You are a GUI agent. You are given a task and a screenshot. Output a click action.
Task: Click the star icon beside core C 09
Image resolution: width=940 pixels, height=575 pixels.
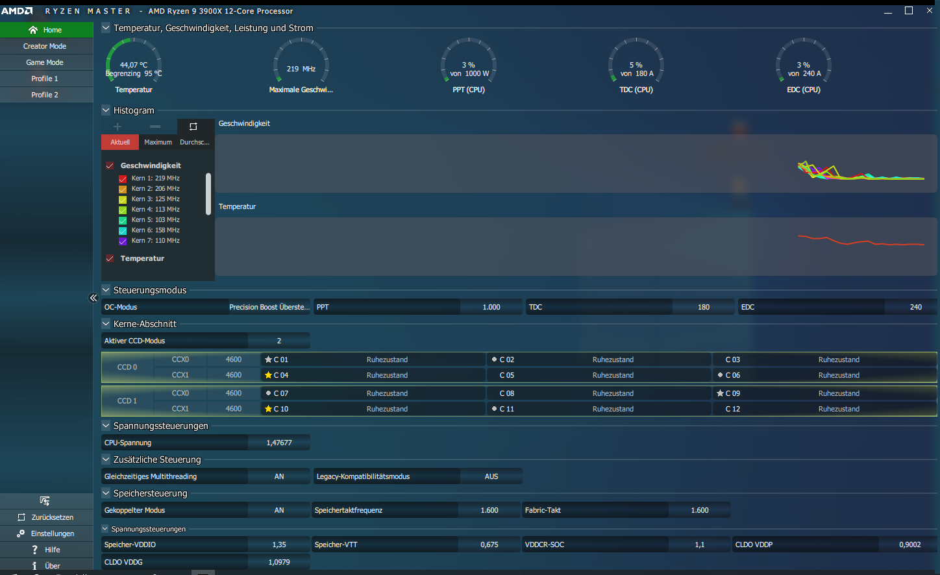tap(720, 393)
